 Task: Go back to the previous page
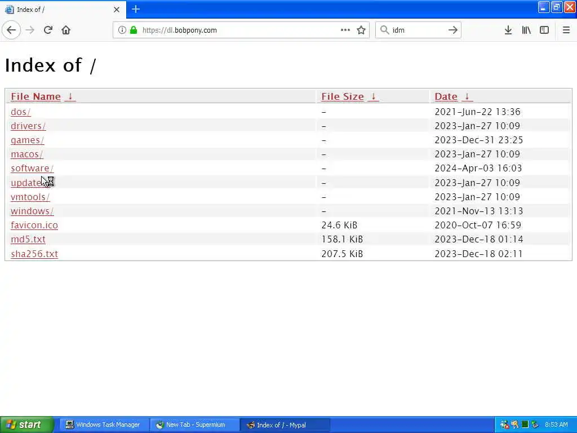click(x=11, y=30)
